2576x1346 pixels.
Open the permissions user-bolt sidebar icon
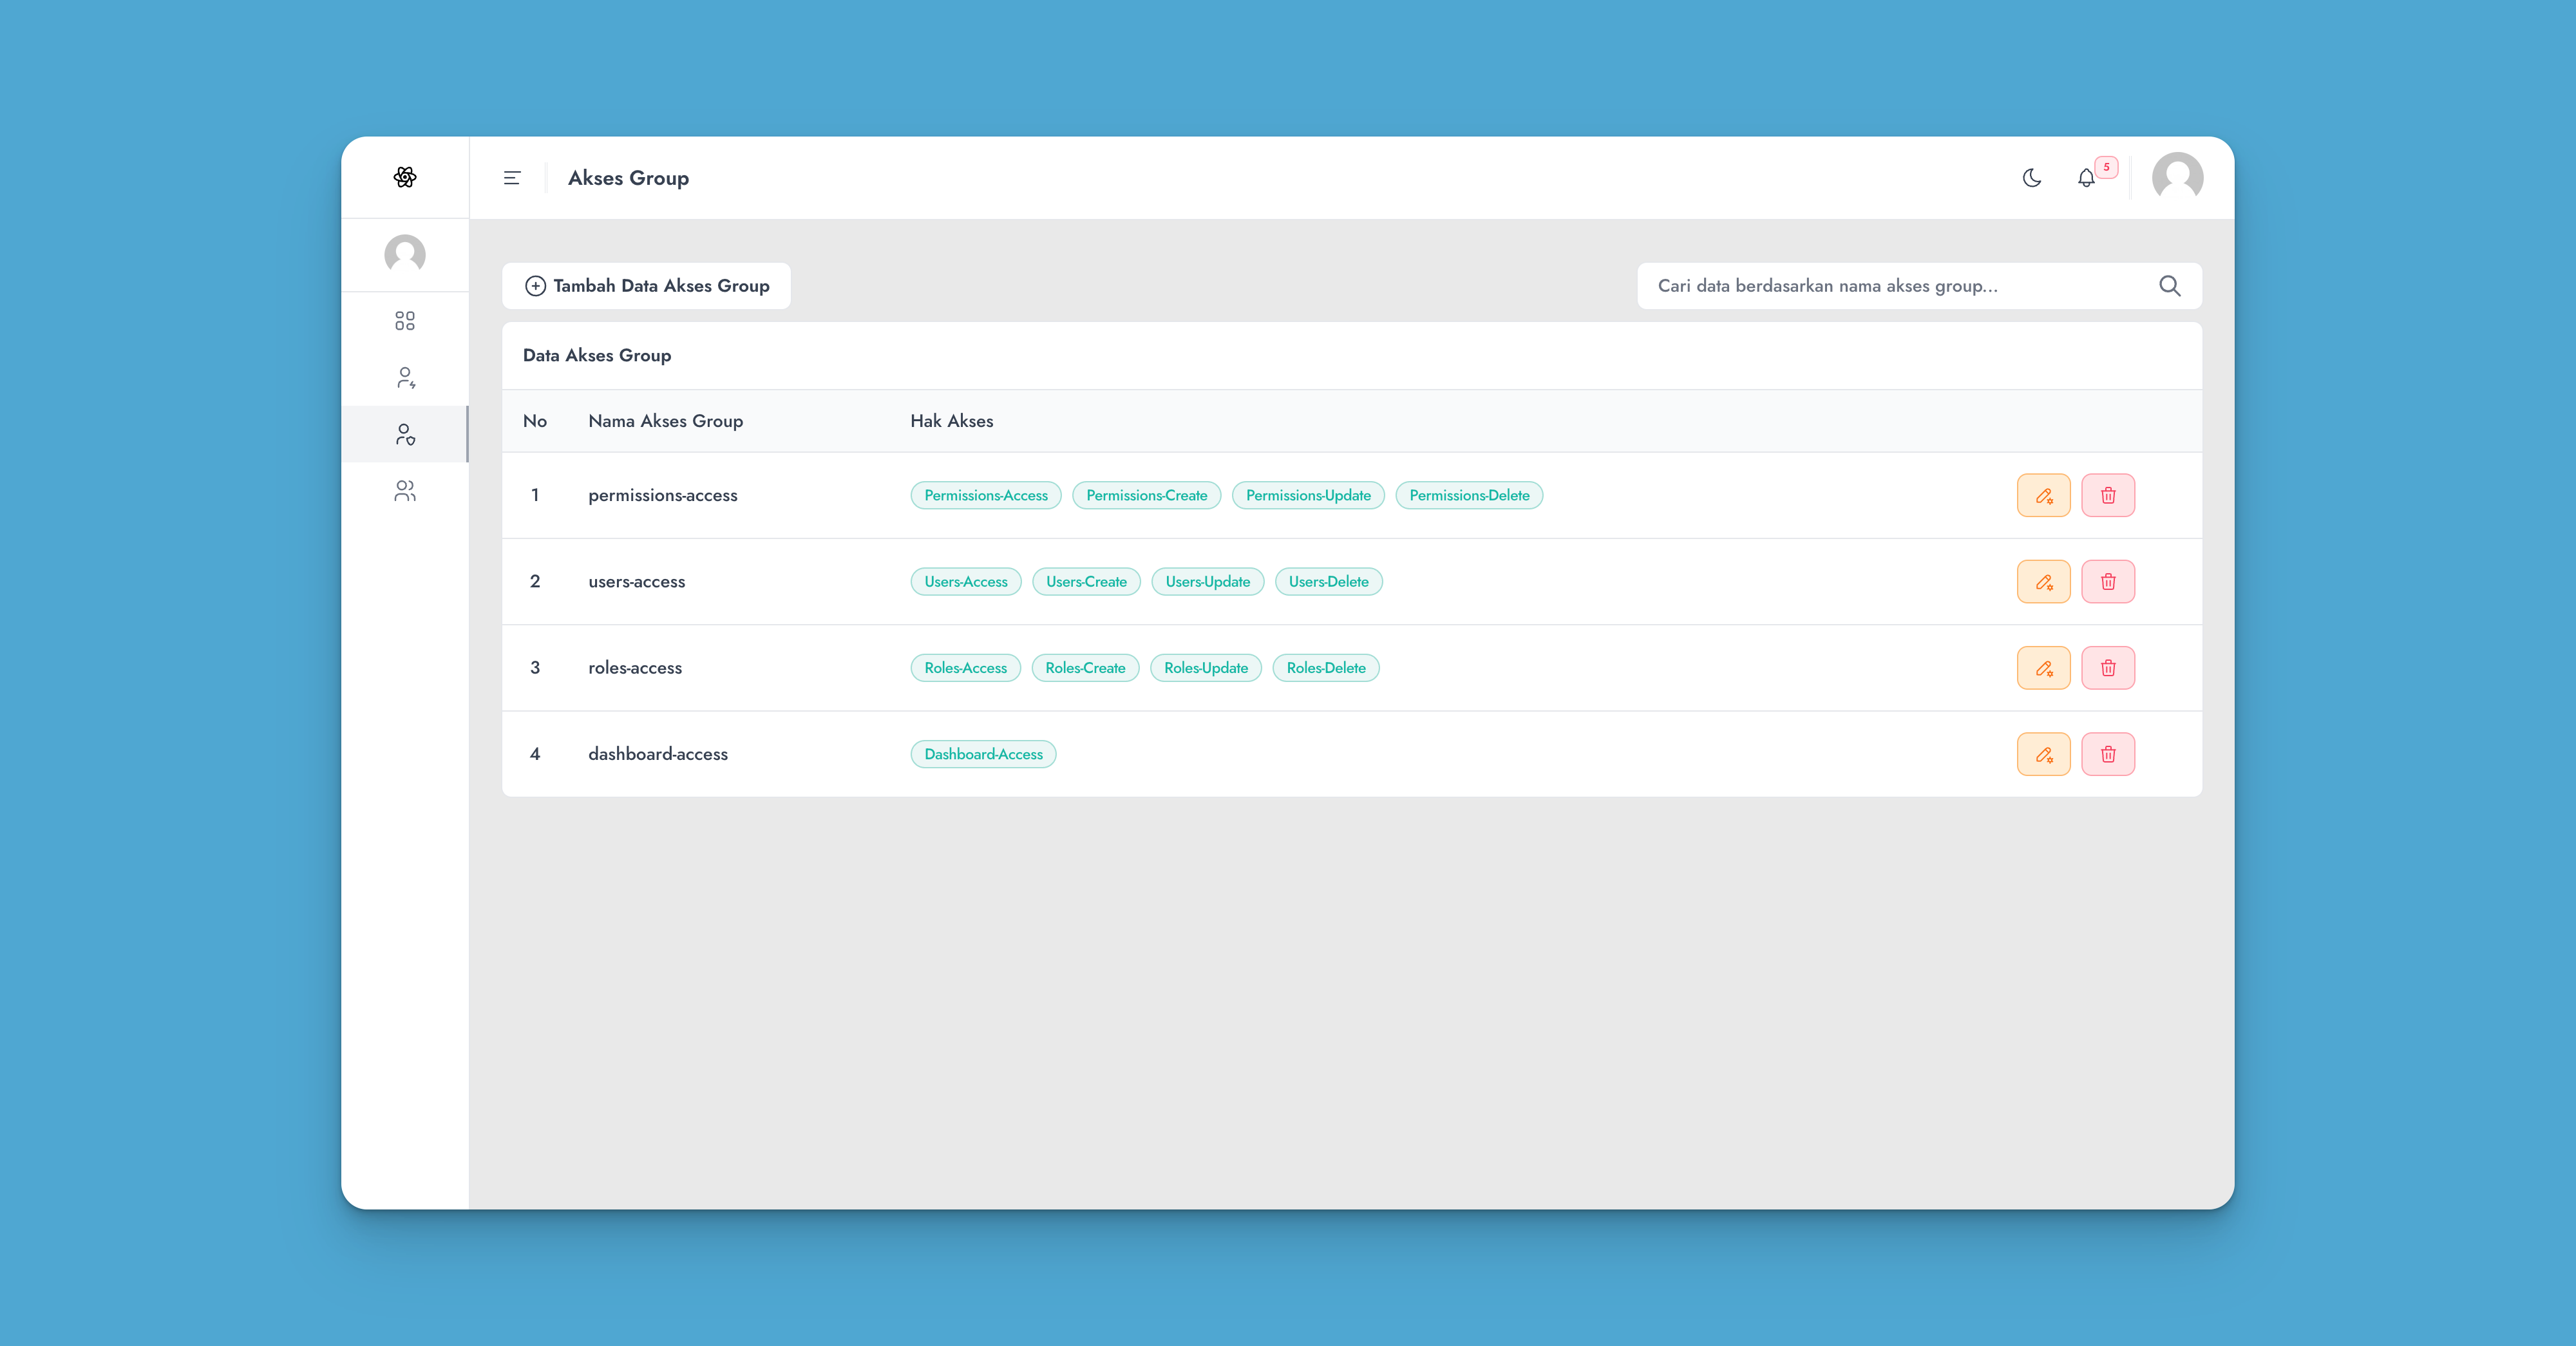404,377
